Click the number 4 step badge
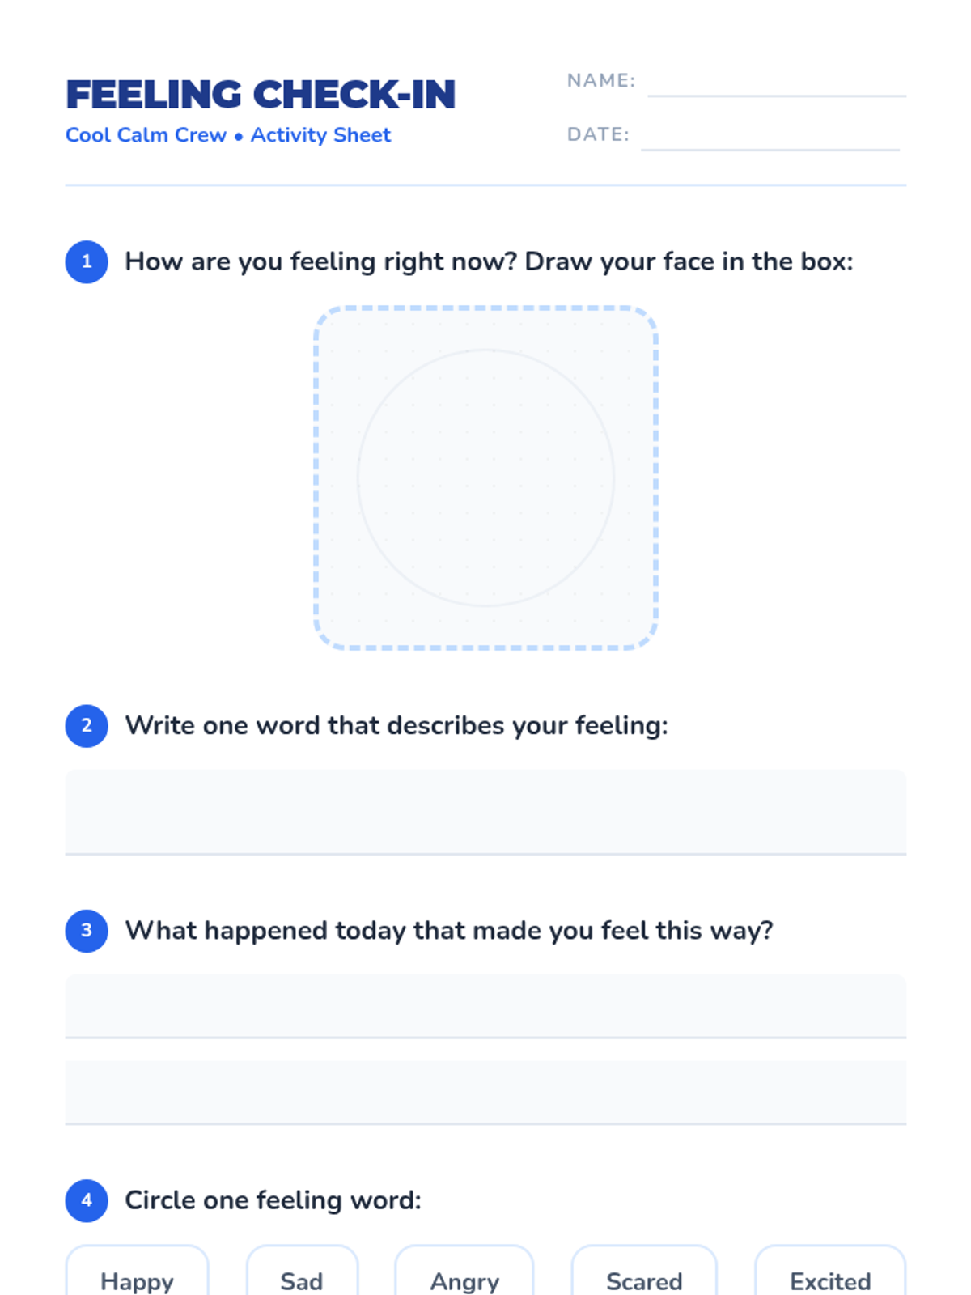Viewport: 971px width, 1295px height. click(87, 1200)
